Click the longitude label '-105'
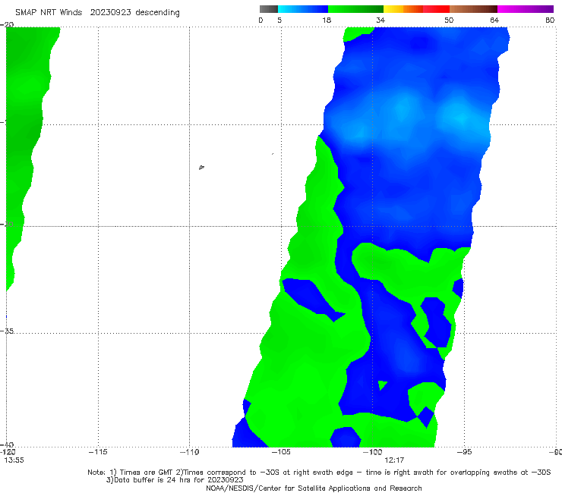 point(281,452)
